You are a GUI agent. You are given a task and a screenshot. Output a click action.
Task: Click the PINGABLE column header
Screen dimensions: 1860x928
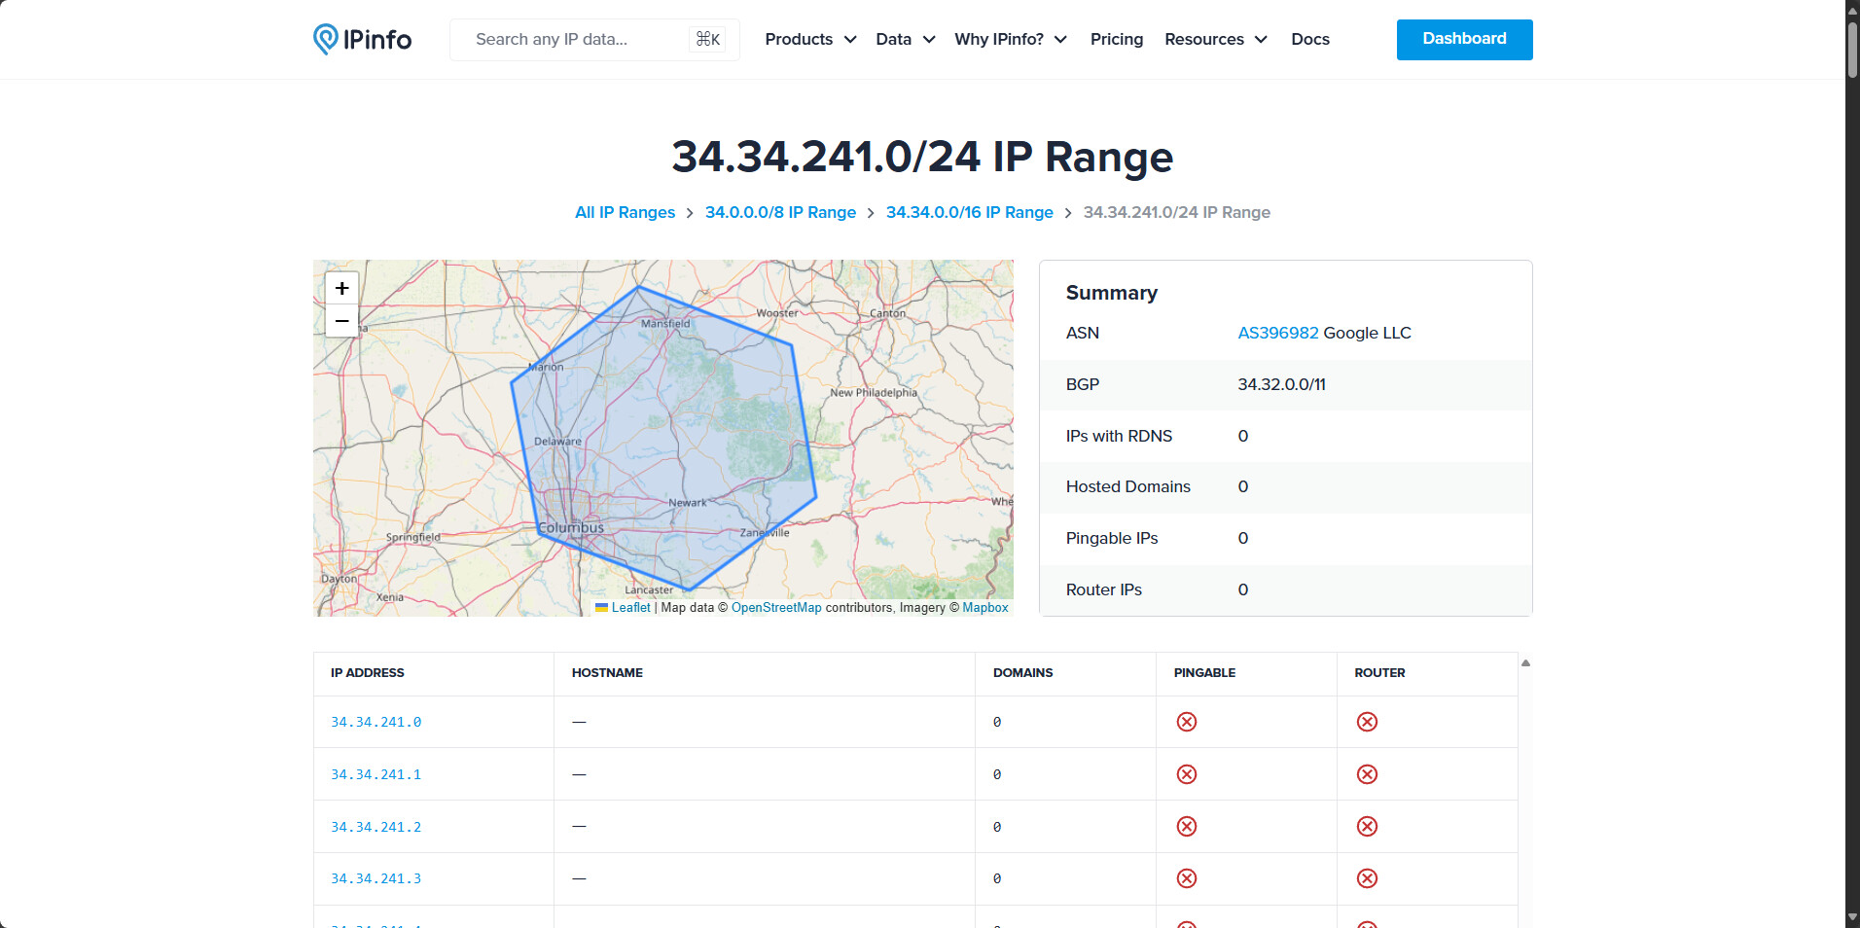pyautogui.click(x=1204, y=673)
